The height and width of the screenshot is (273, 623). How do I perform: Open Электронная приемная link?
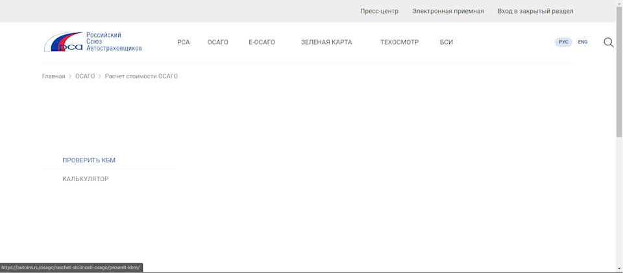[x=448, y=11]
